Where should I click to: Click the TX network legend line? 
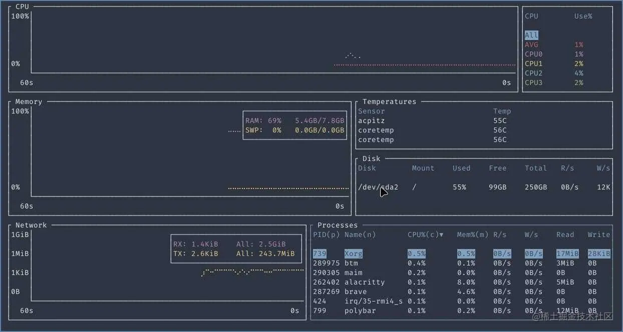[x=234, y=253]
